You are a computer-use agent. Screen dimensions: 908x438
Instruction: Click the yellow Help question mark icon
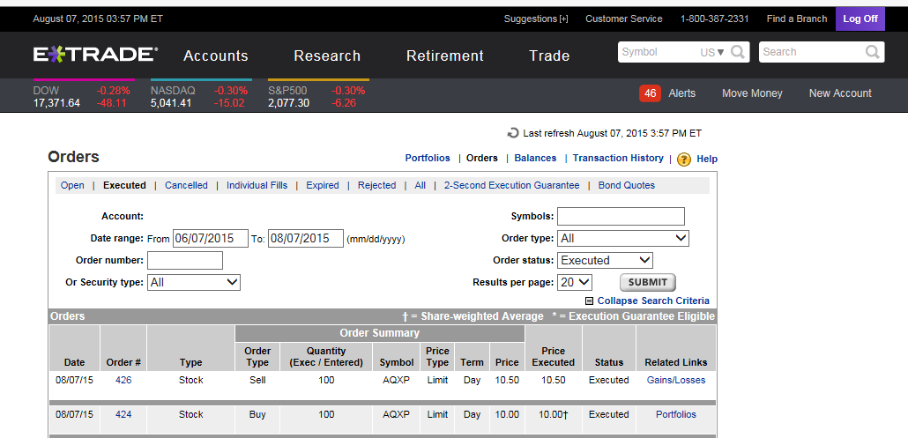coord(683,160)
